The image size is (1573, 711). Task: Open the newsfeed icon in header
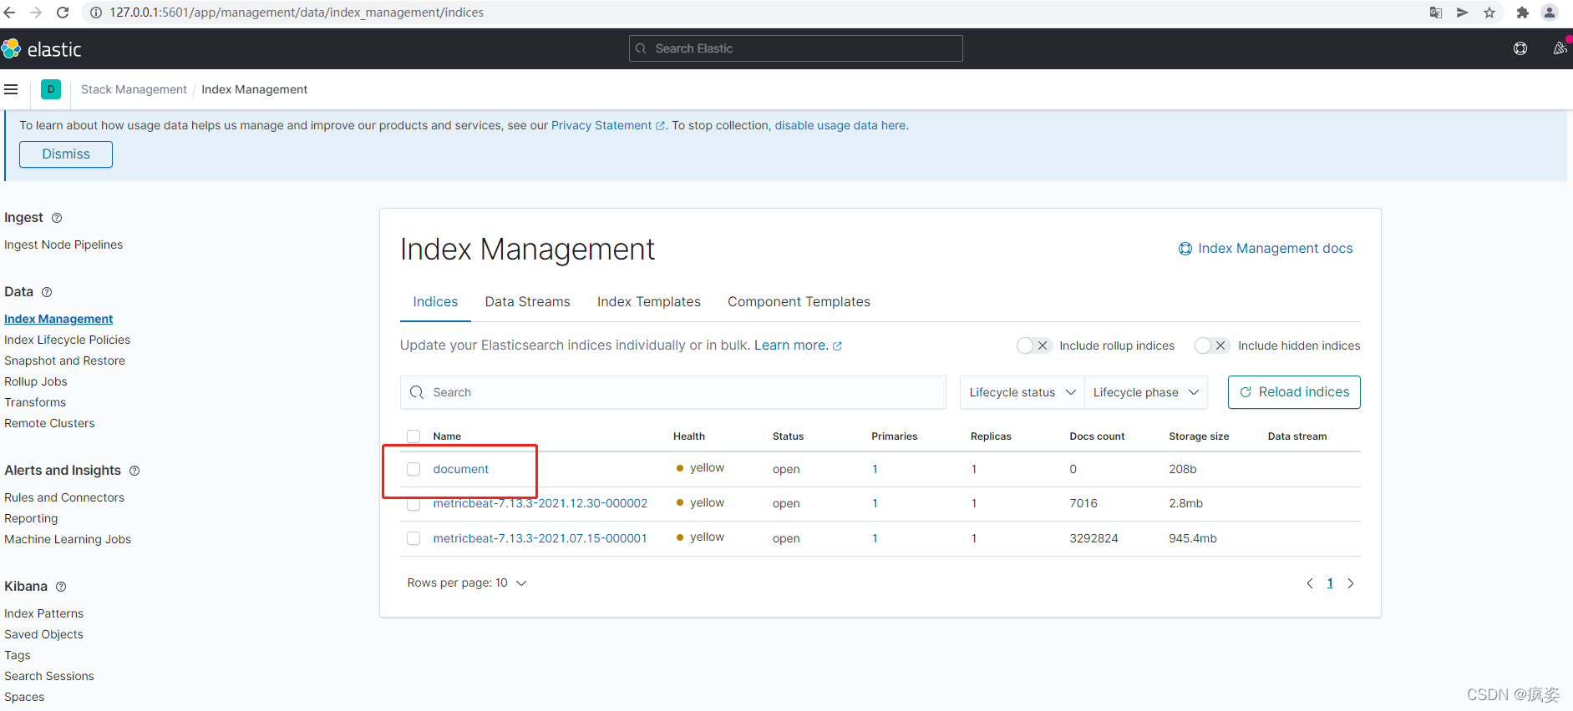pyautogui.click(x=1560, y=48)
